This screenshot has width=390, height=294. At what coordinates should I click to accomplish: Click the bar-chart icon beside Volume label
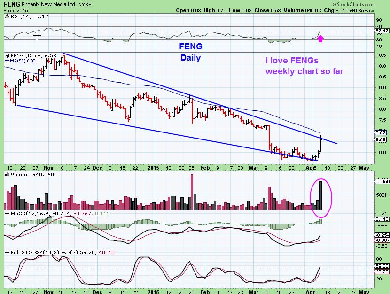click(7, 174)
